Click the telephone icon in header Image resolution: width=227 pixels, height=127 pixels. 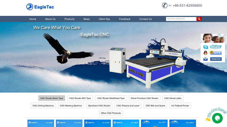click(x=165, y=5)
